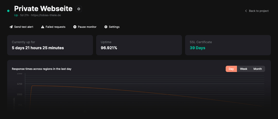The width and height of the screenshot is (278, 119).
Task: Switch chart to Month view
Action: [257, 69]
